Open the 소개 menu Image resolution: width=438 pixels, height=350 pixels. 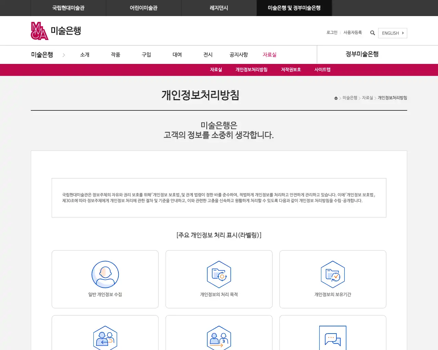pyautogui.click(x=85, y=55)
